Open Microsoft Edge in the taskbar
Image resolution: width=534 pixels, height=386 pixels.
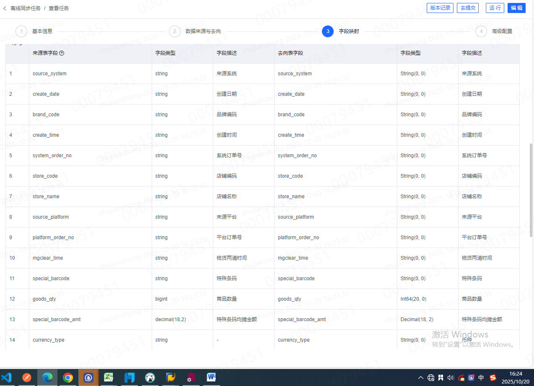pos(47,378)
